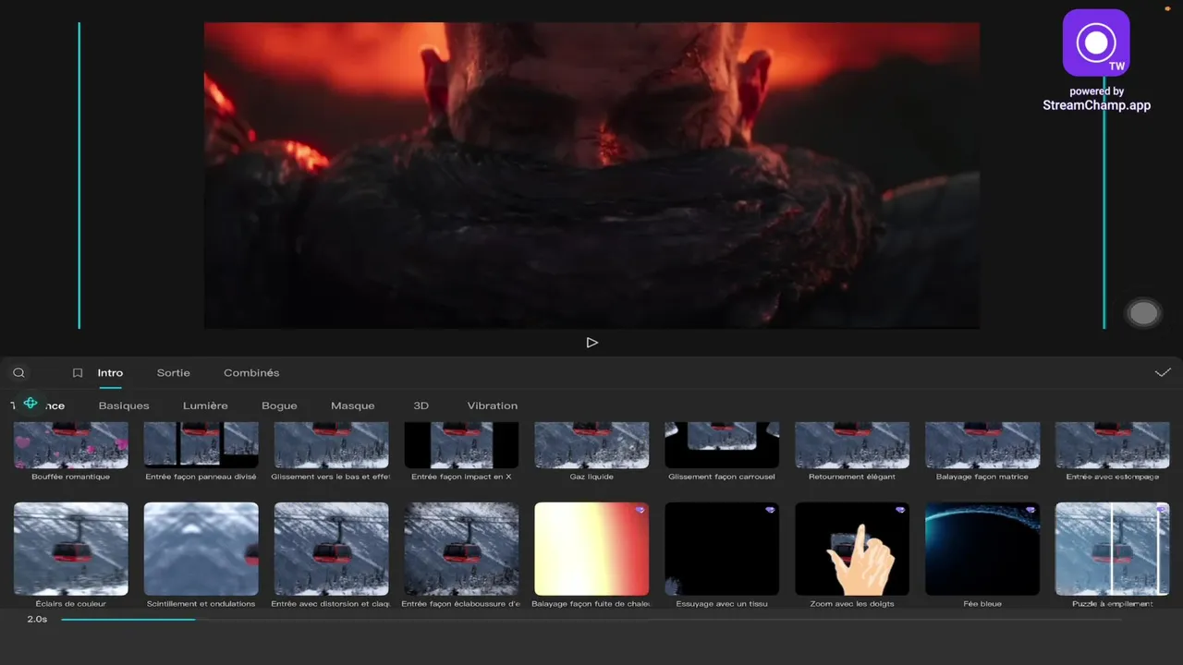
Task: Apply the Glissement façon carrousel animation
Action: 722,445
